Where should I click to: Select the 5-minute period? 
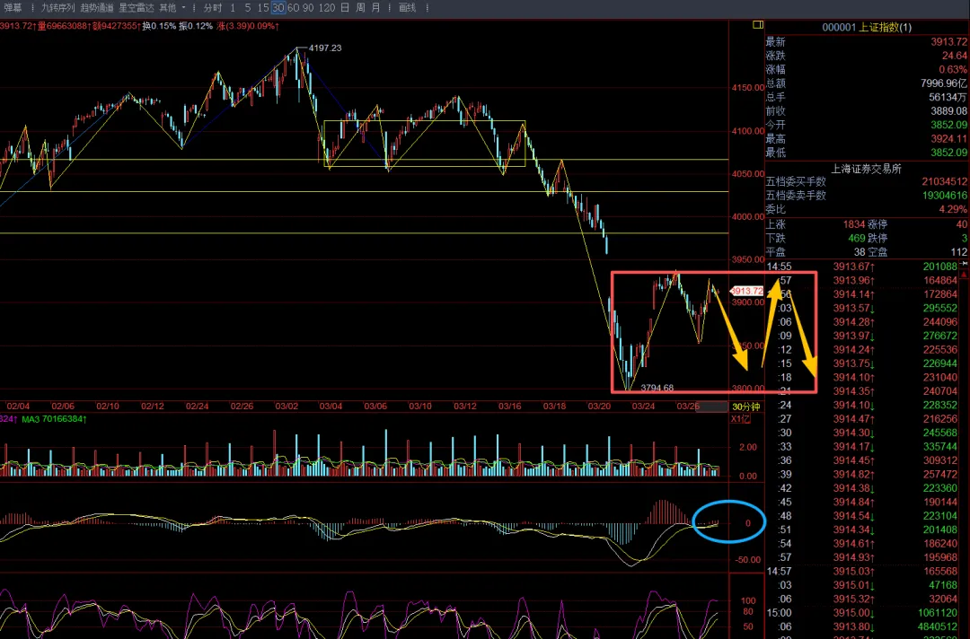pyautogui.click(x=248, y=8)
